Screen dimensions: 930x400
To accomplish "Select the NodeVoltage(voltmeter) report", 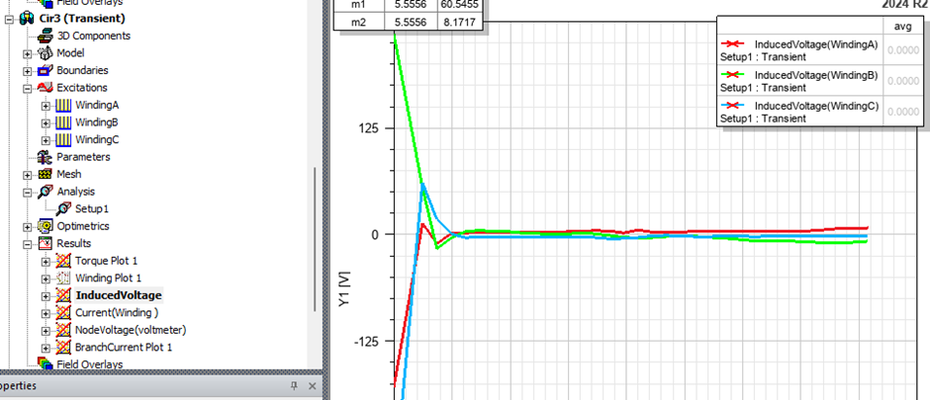I will click(x=131, y=330).
